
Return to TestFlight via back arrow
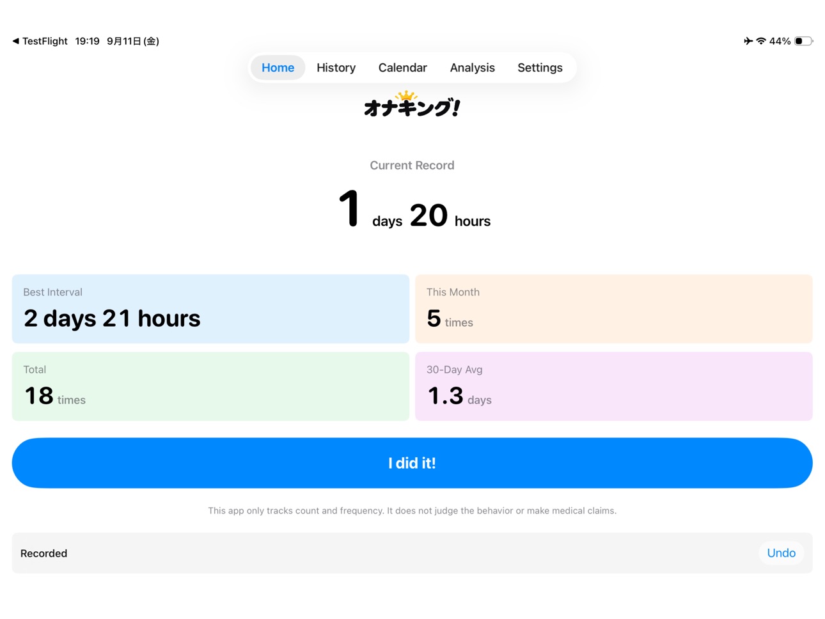[40, 41]
